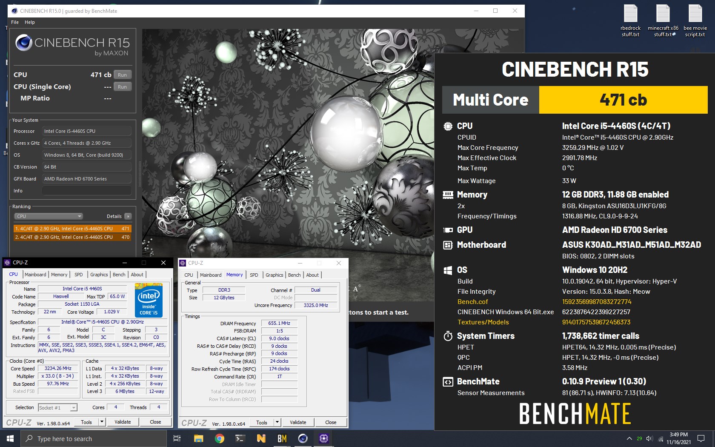This screenshot has height=447, width=715.
Task: Open notification center icon
Action: pyautogui.click(x=701, y=438)
